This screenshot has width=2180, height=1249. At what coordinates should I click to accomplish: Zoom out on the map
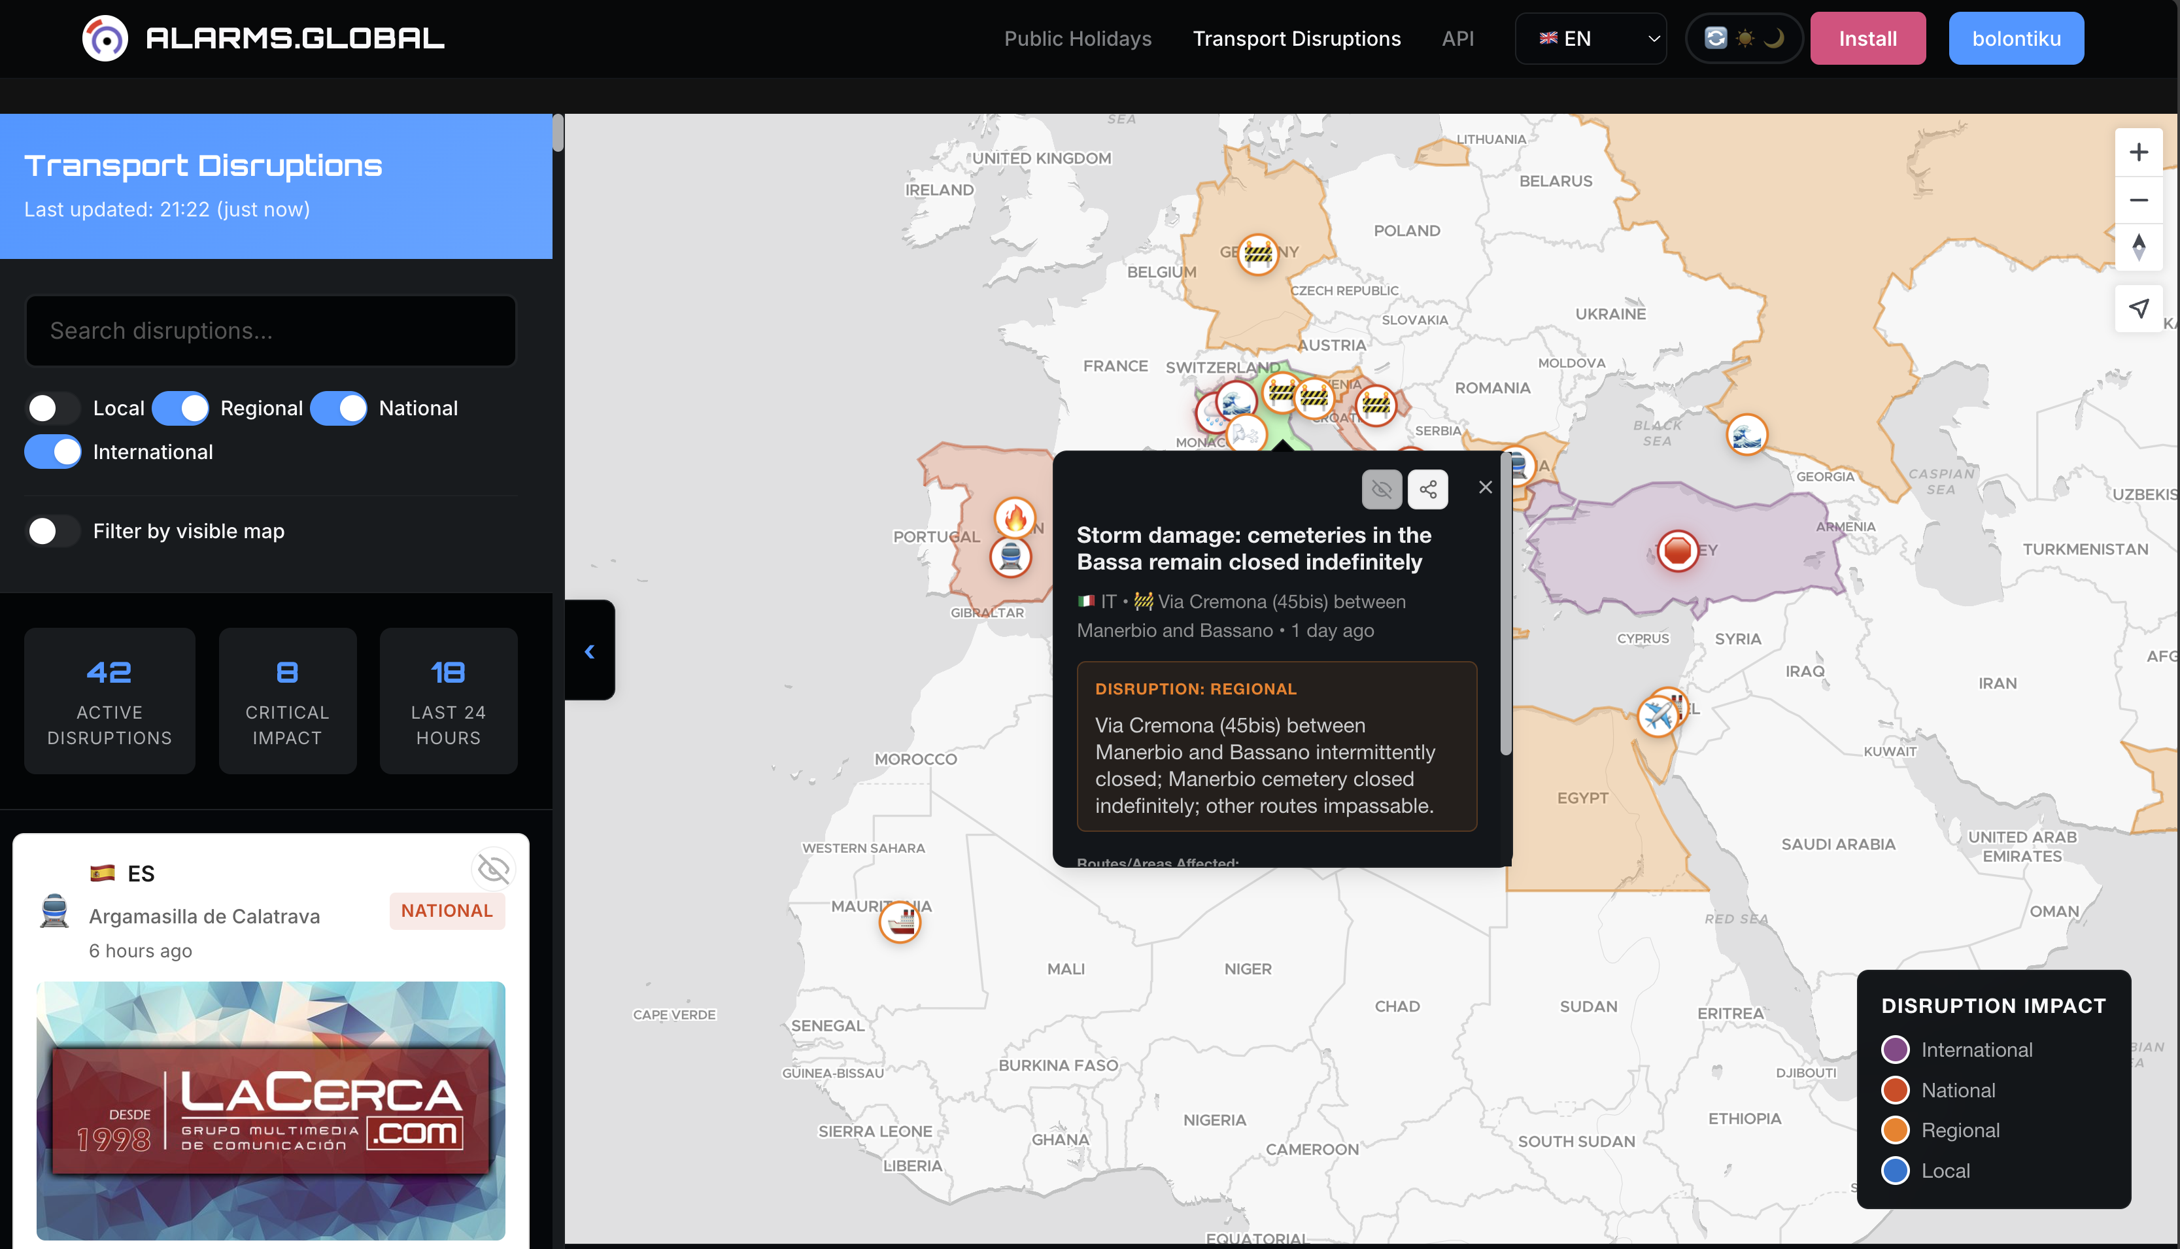pos(2138,200)
